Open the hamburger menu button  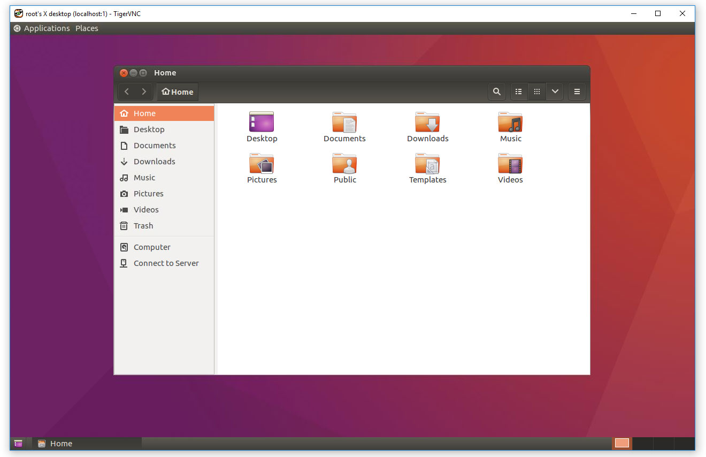point(577,92)
